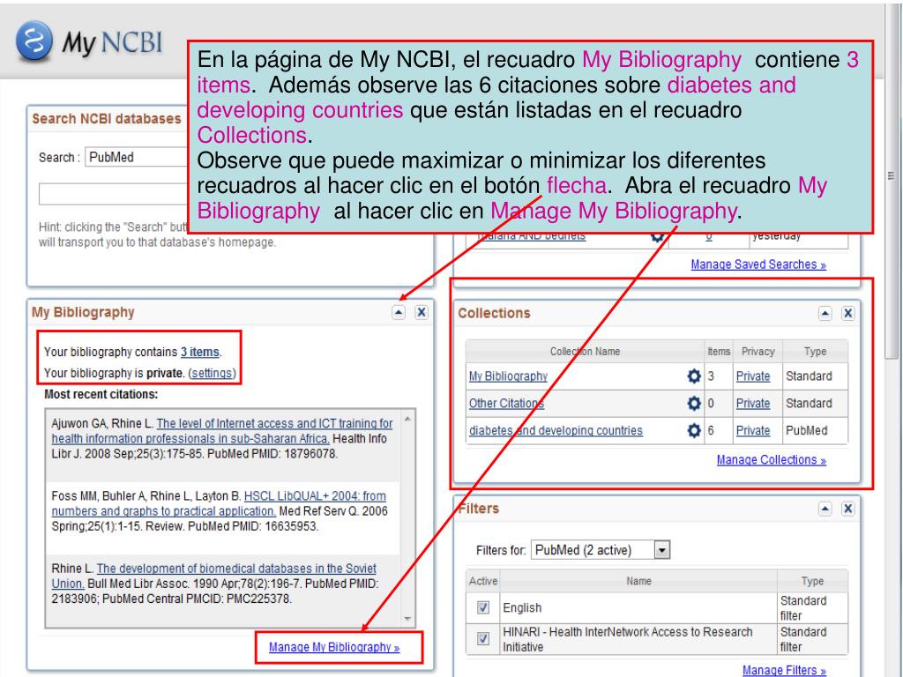Click Private link for diabetes collection row

[x=753, y=430]
